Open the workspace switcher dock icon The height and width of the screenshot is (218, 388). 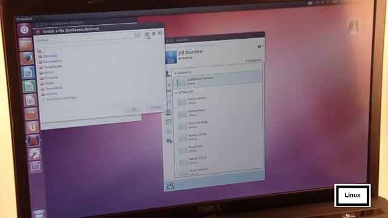pos(35,167)
